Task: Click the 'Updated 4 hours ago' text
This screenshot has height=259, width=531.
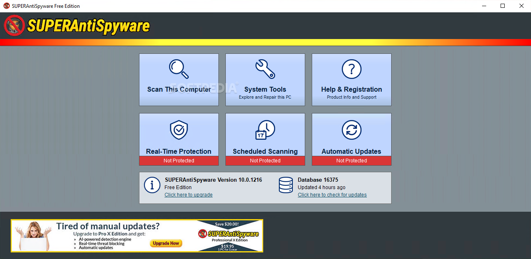Action: (x=322, y=187)
